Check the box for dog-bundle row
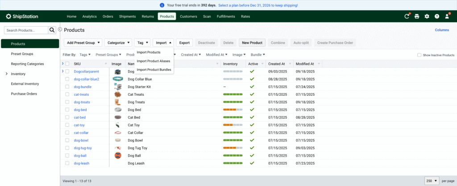The image size is (457, 186). 67,87
